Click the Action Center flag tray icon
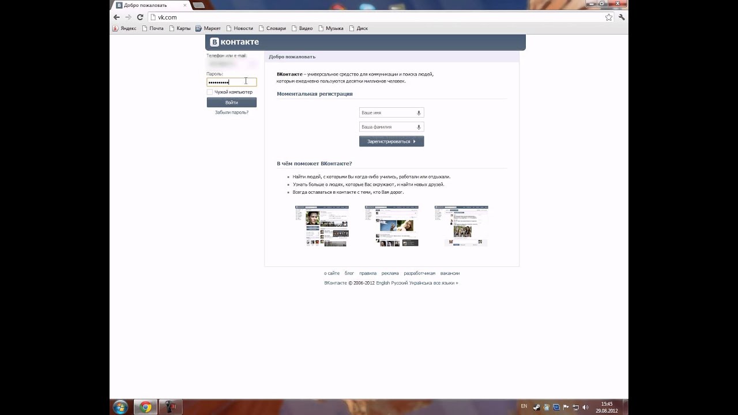738x415 pixels. coord(566,407)
